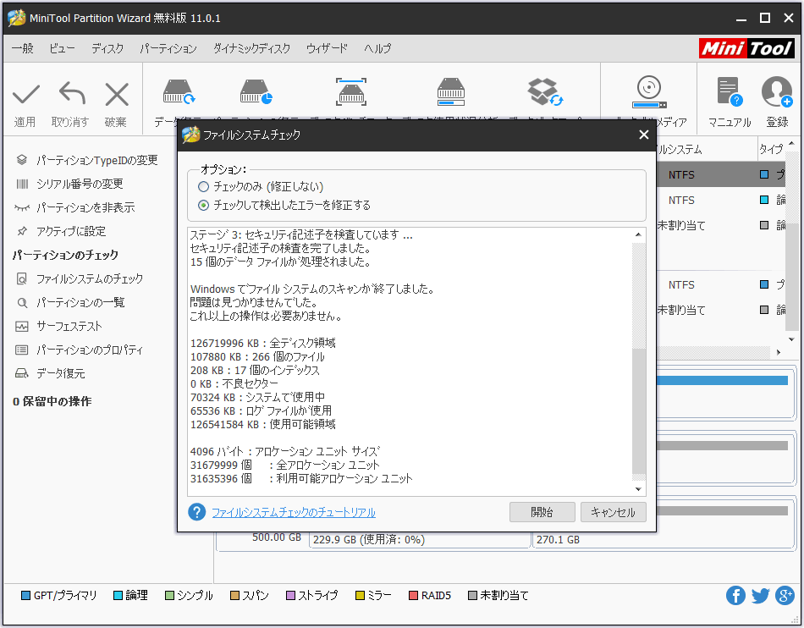Screen dimensions: 804x628
Task: Open the Data Recovery toolbar icon
Action: (178, 91)
